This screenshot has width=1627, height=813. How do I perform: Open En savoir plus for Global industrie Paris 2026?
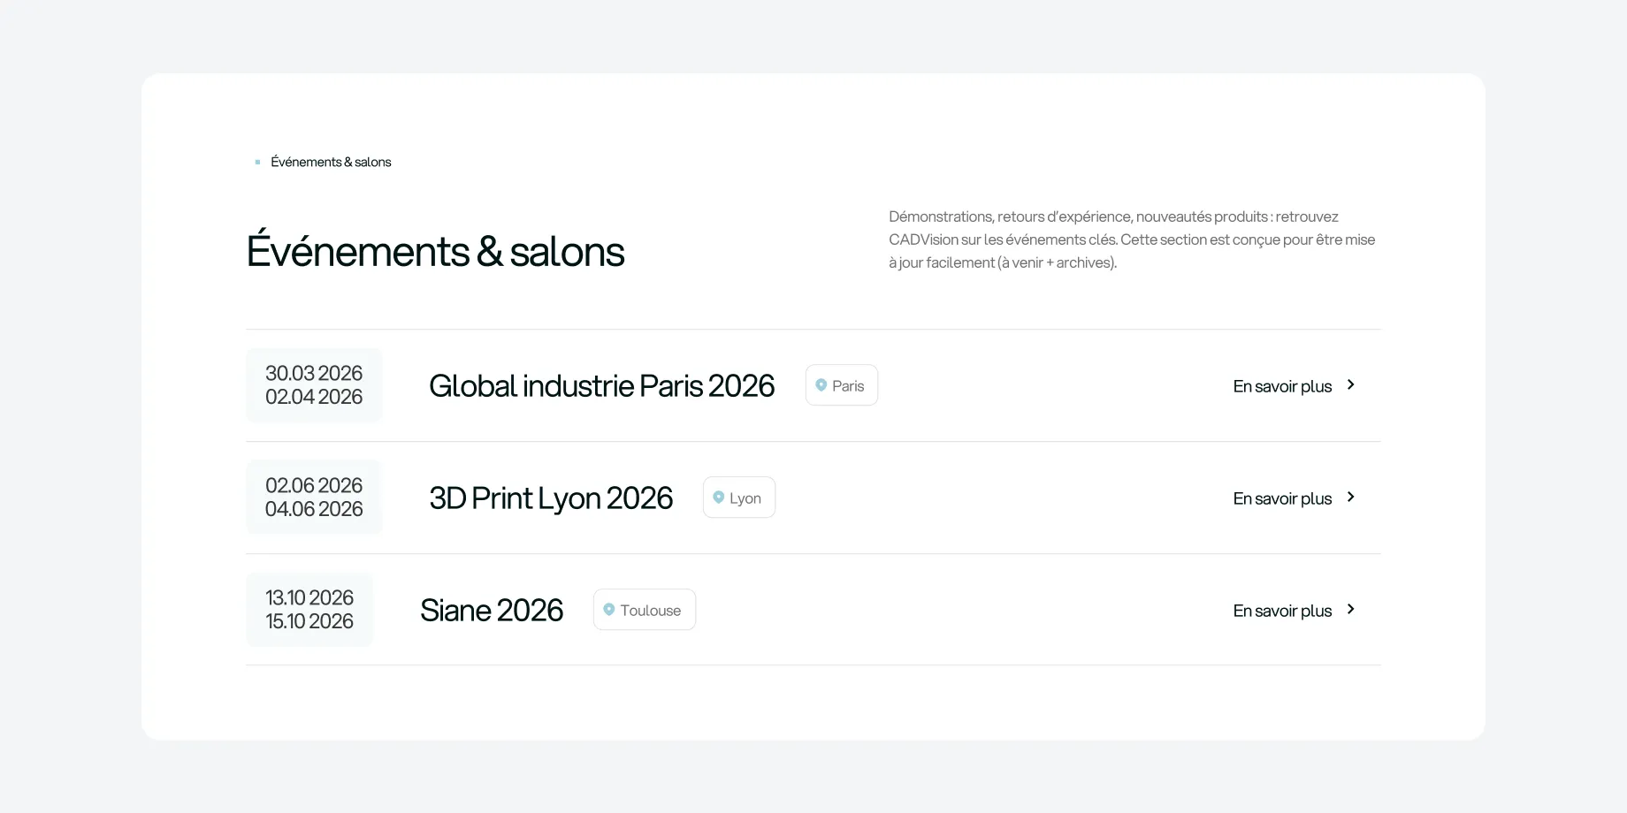click(x=1282, y=386)
